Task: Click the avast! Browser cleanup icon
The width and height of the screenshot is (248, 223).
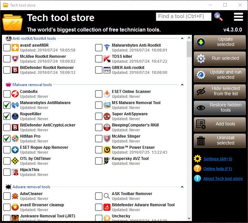Action: pos(15,207)
